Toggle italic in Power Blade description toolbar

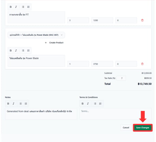[x=16, y=50]
